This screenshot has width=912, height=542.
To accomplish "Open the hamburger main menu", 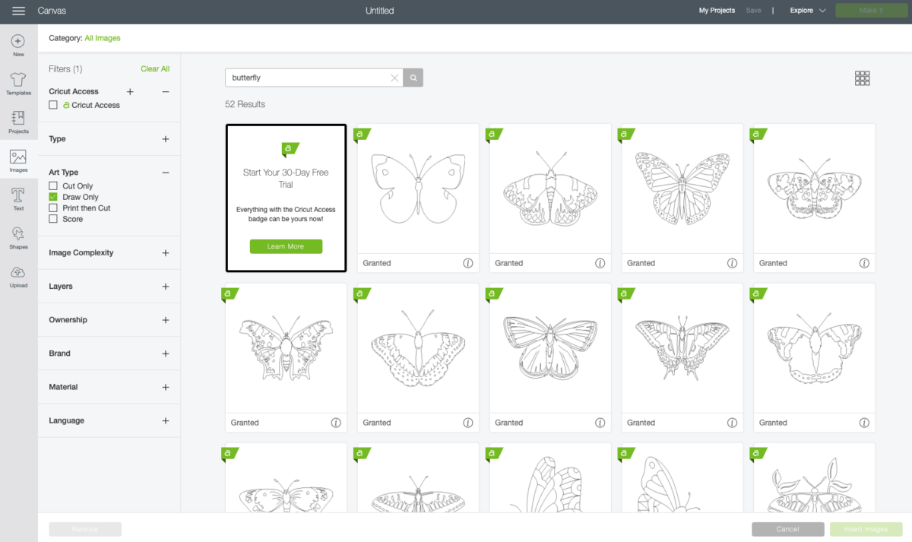I will click(x=19, y=11).
